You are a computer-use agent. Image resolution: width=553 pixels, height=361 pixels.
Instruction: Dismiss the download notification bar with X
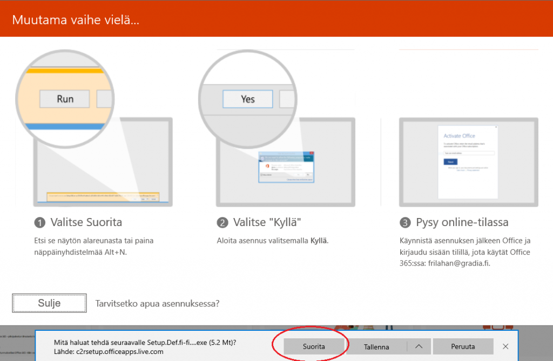tap(505, 346)
